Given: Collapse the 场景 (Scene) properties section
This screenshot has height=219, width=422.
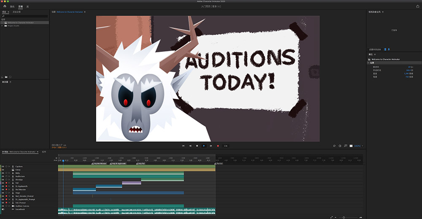Looking at the screenshot, I should 368,63.
